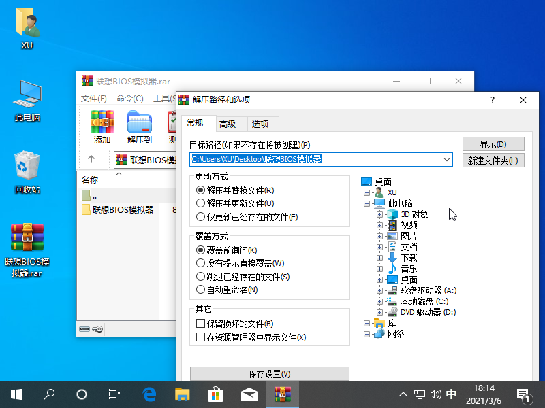This screenshot has height=408, width=545.
Task: Open Microsoft Store from the taskbar
Action: pyautogui.click(x=215, y=394)
